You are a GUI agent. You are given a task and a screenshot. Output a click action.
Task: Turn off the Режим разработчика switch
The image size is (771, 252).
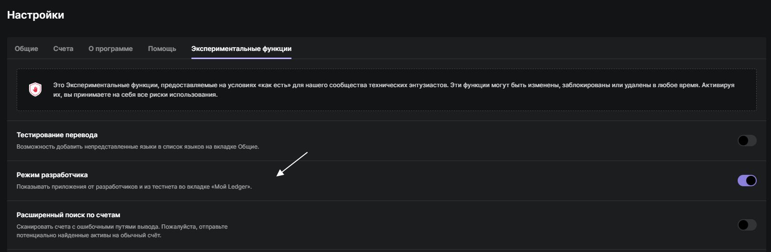(746, 181)
